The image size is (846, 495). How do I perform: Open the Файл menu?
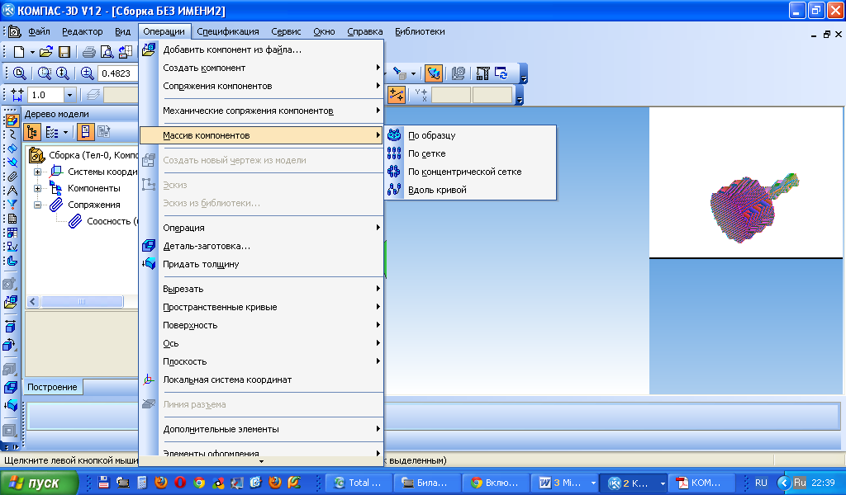[x=40, y=31]
